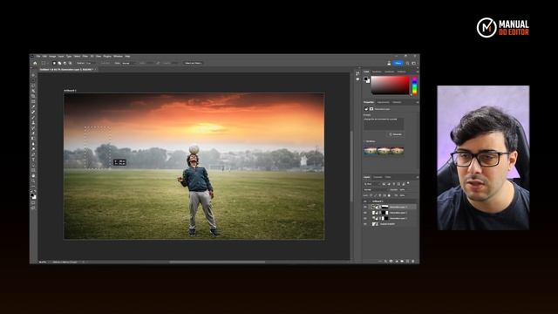Open the collapsed History panel icon

coord(357,73)
